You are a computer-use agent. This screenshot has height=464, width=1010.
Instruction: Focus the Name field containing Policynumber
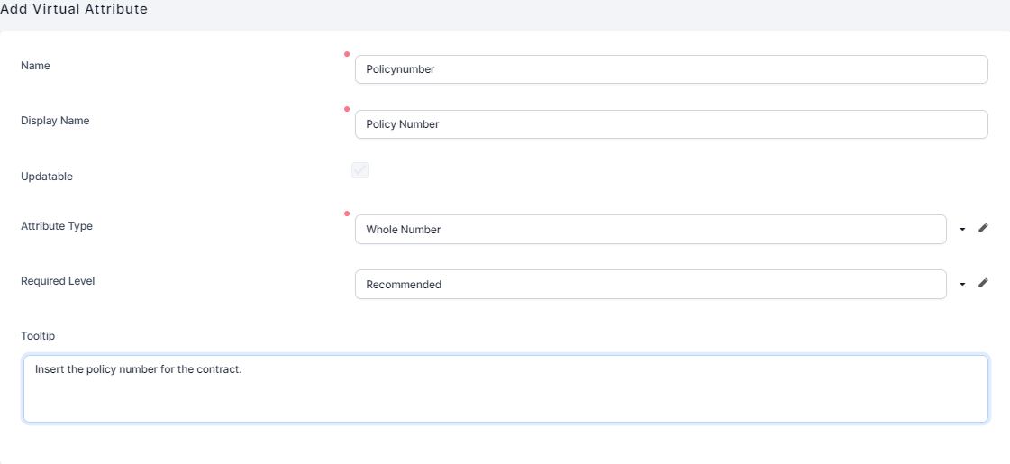(x=671, y=69)
